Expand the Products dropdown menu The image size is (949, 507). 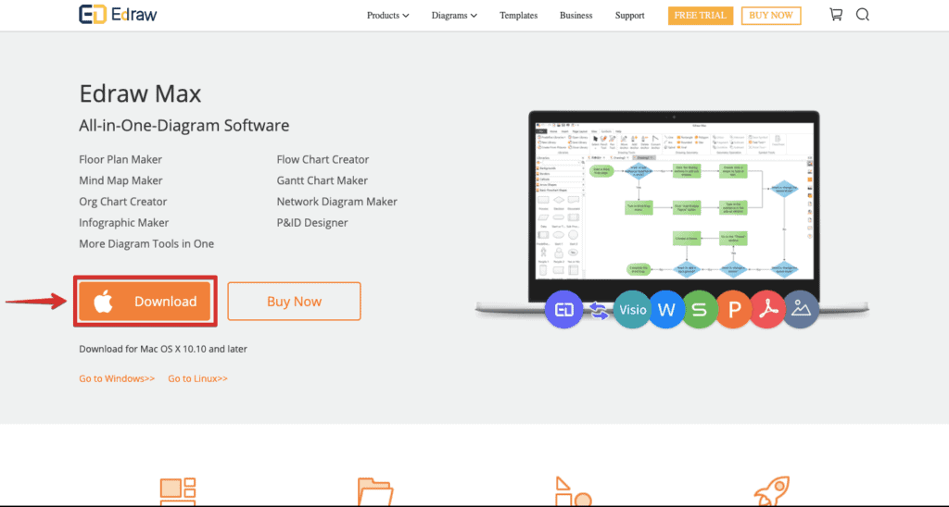click(388, 15)
